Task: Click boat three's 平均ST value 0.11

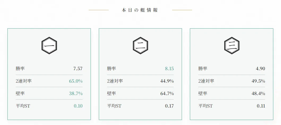Action: click(x=261, y=106)
